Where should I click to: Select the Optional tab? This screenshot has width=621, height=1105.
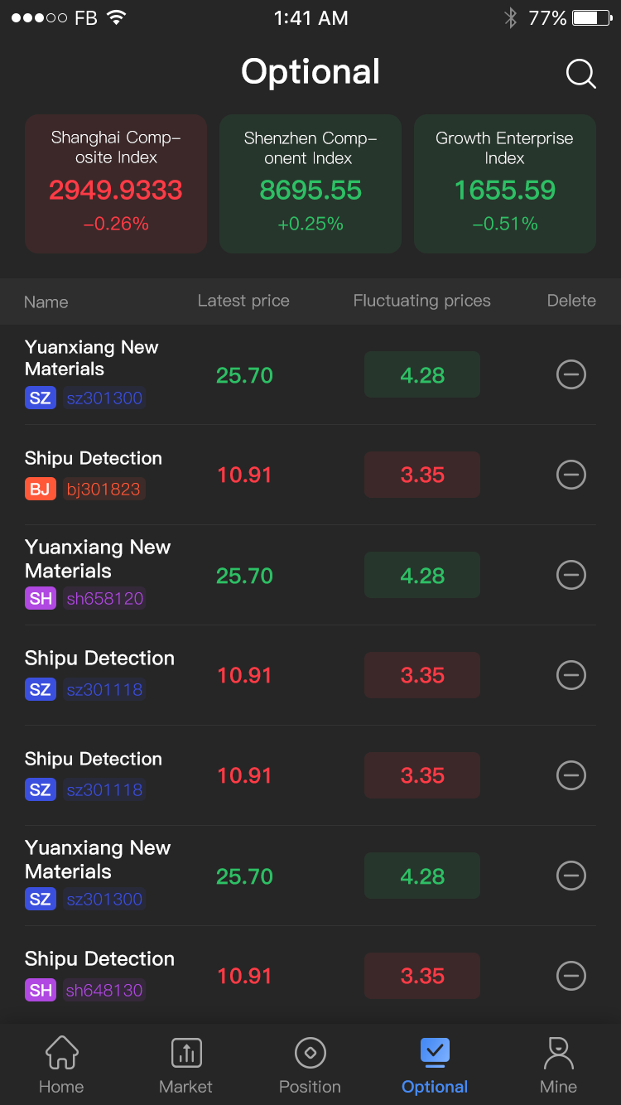[x=435, y=1065]
